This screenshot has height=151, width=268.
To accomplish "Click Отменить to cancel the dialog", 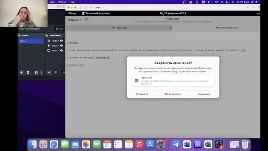I will (142, 94).
